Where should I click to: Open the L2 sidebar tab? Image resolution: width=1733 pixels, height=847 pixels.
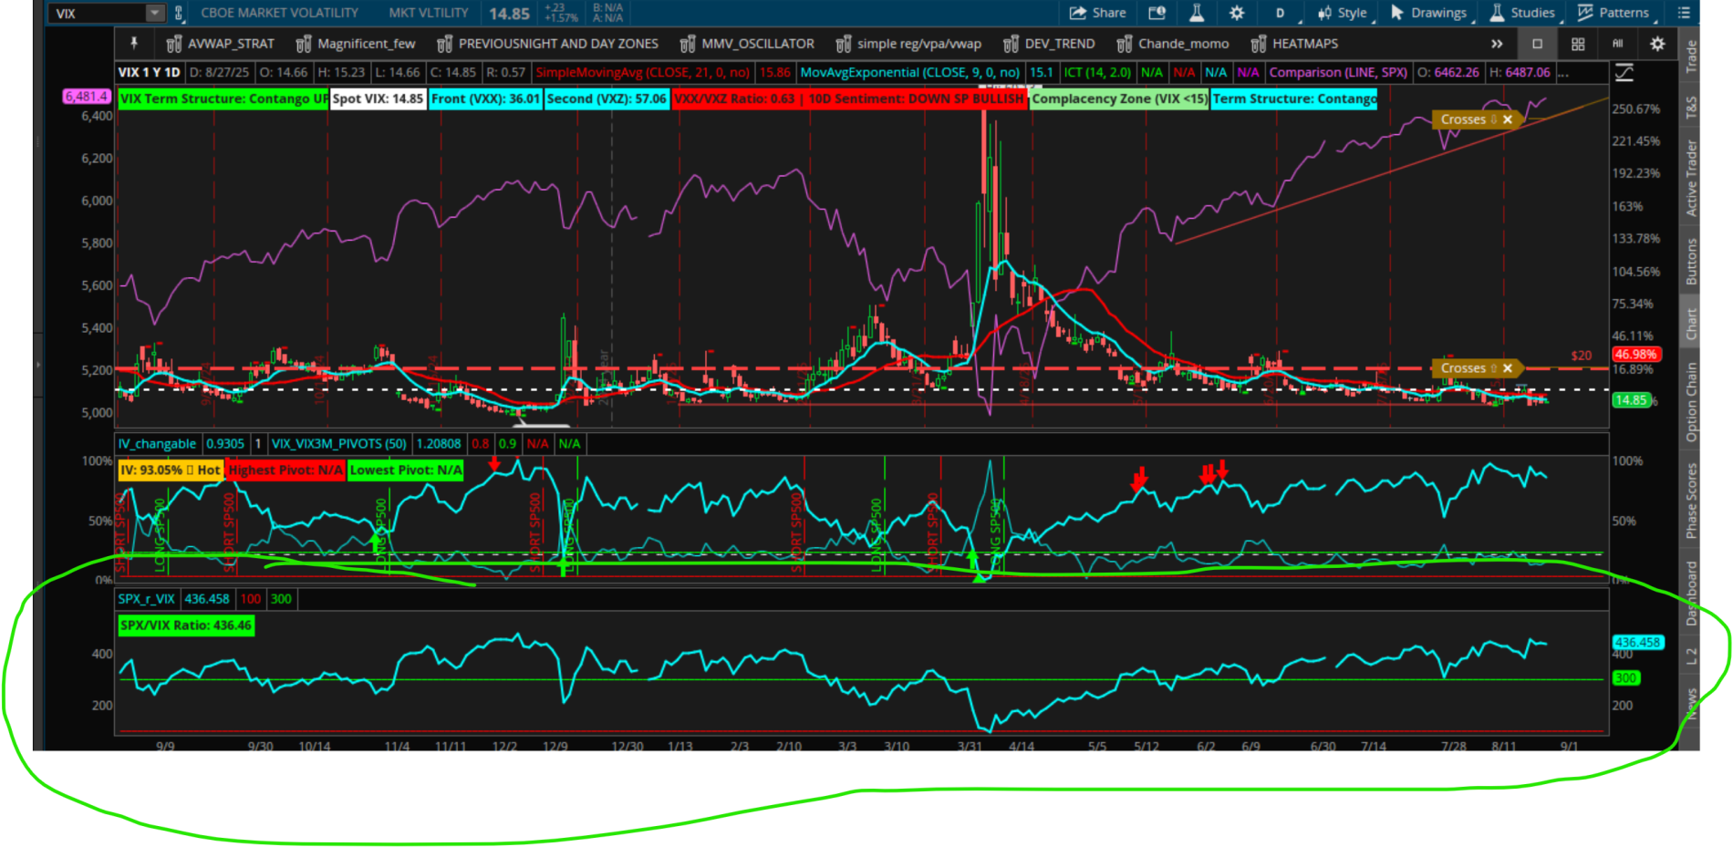[x=1690, y=656]
